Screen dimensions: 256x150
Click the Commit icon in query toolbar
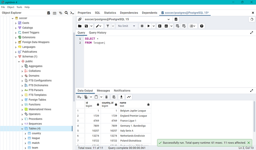pyautogui.click(x=177, y=26)
